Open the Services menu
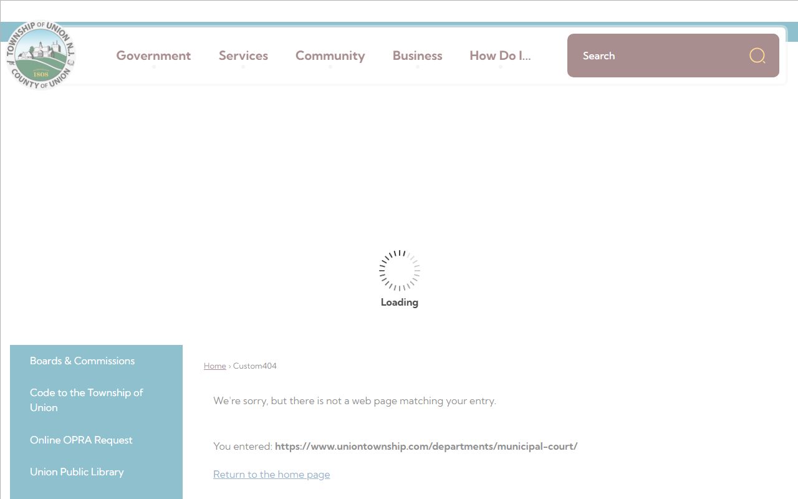798x499 pixels. point(243,56)
